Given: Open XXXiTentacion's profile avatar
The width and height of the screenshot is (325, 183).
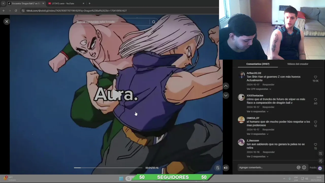Looking at the screenshot, I should [x=241, y=97].
